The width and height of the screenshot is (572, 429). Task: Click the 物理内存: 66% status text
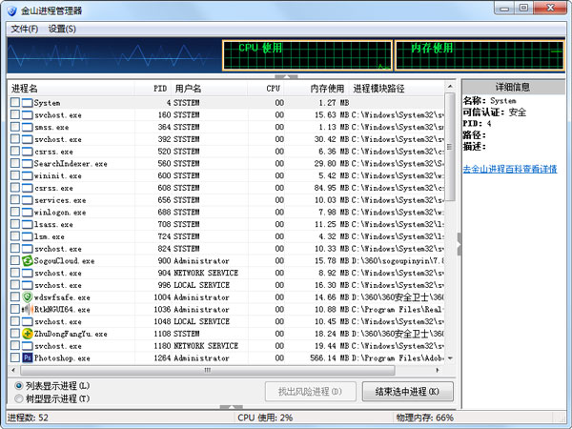pos(425,418)
